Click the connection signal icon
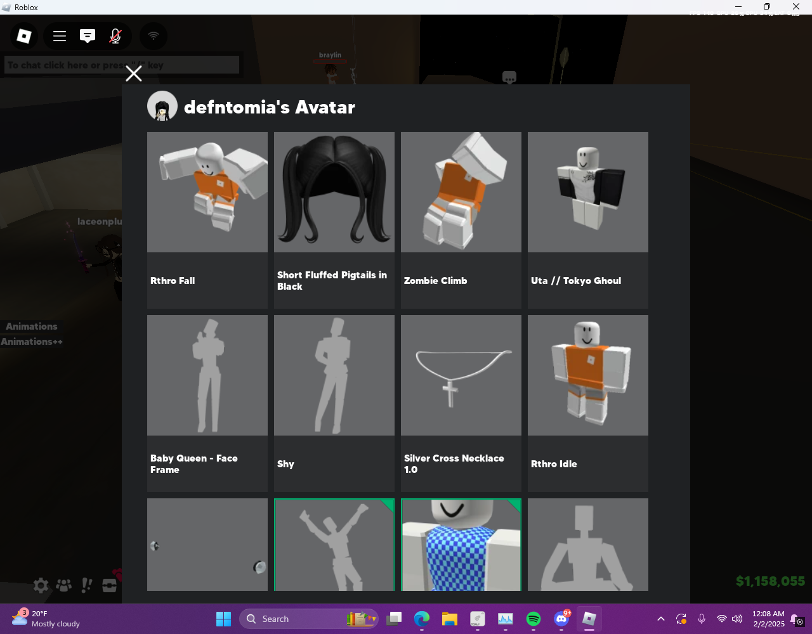Image resolution: width=812 pixels, height=634 pixels. coord(153,36)
